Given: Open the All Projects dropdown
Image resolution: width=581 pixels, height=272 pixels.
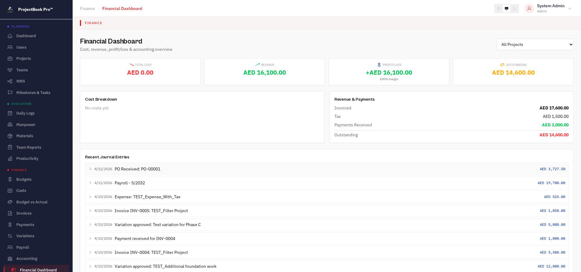Looking at the screenshot, I should (535, 44).
